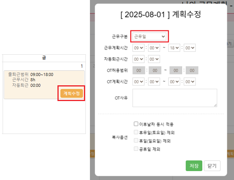
Task: Open the 근무계획시간 end hour dropdown (18)
Action: coord(174,48)
